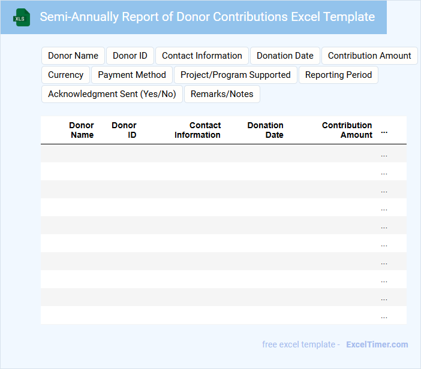Select Acknowledgment Sent (Yes/No) tag

pos(112,94)
